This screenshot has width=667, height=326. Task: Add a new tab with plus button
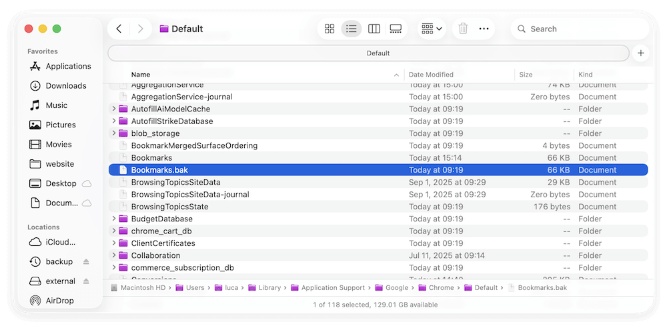[640, 53]
